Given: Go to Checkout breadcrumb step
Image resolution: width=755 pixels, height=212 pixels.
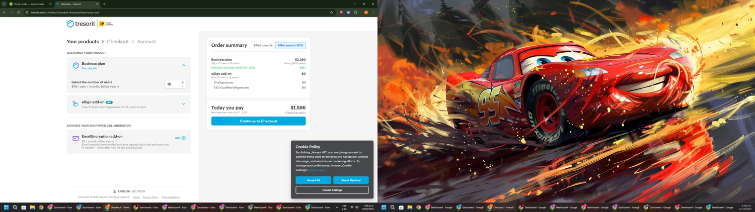Looking at the screenshot, I should 118,42.
